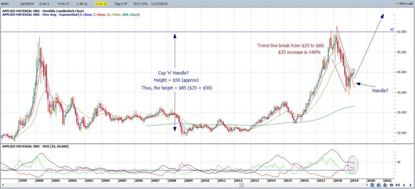Select the AMAT ticker symbol in header
The width and height of the screenshot is (415, 189).
click(5, 4)
